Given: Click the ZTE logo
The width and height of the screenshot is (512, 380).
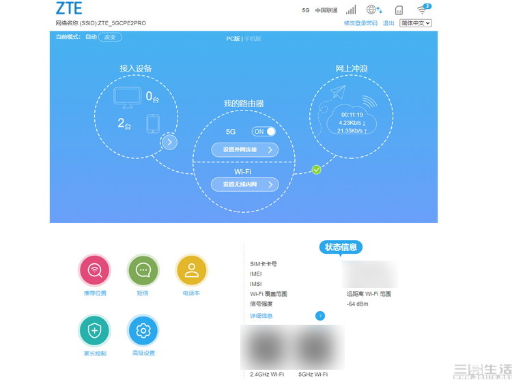Looking at the screenshot, I should [68, 8].
